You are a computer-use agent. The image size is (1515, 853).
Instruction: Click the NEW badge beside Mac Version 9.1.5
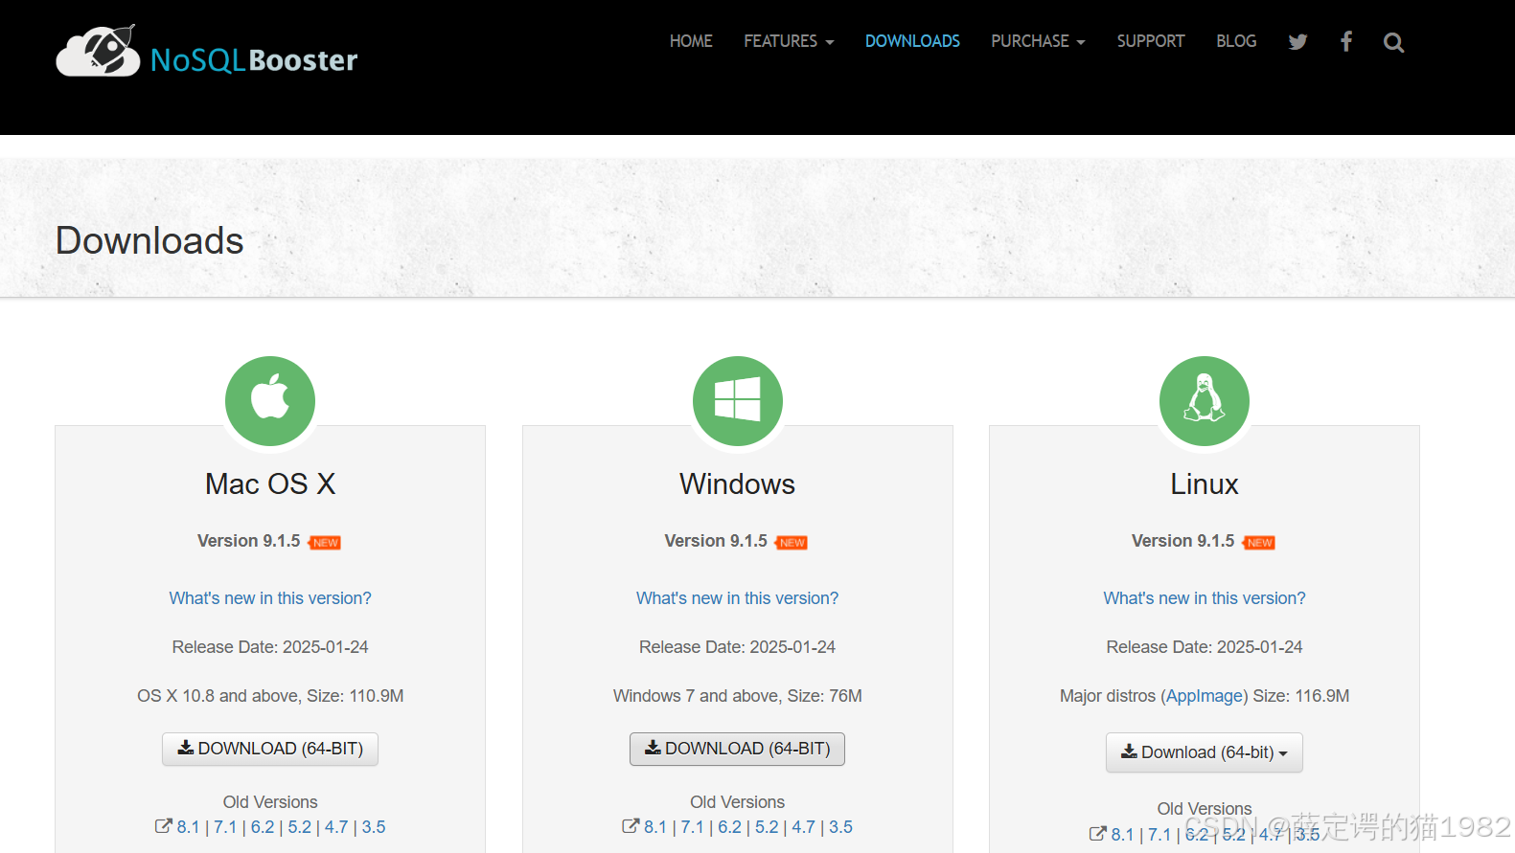click(325, 543)
